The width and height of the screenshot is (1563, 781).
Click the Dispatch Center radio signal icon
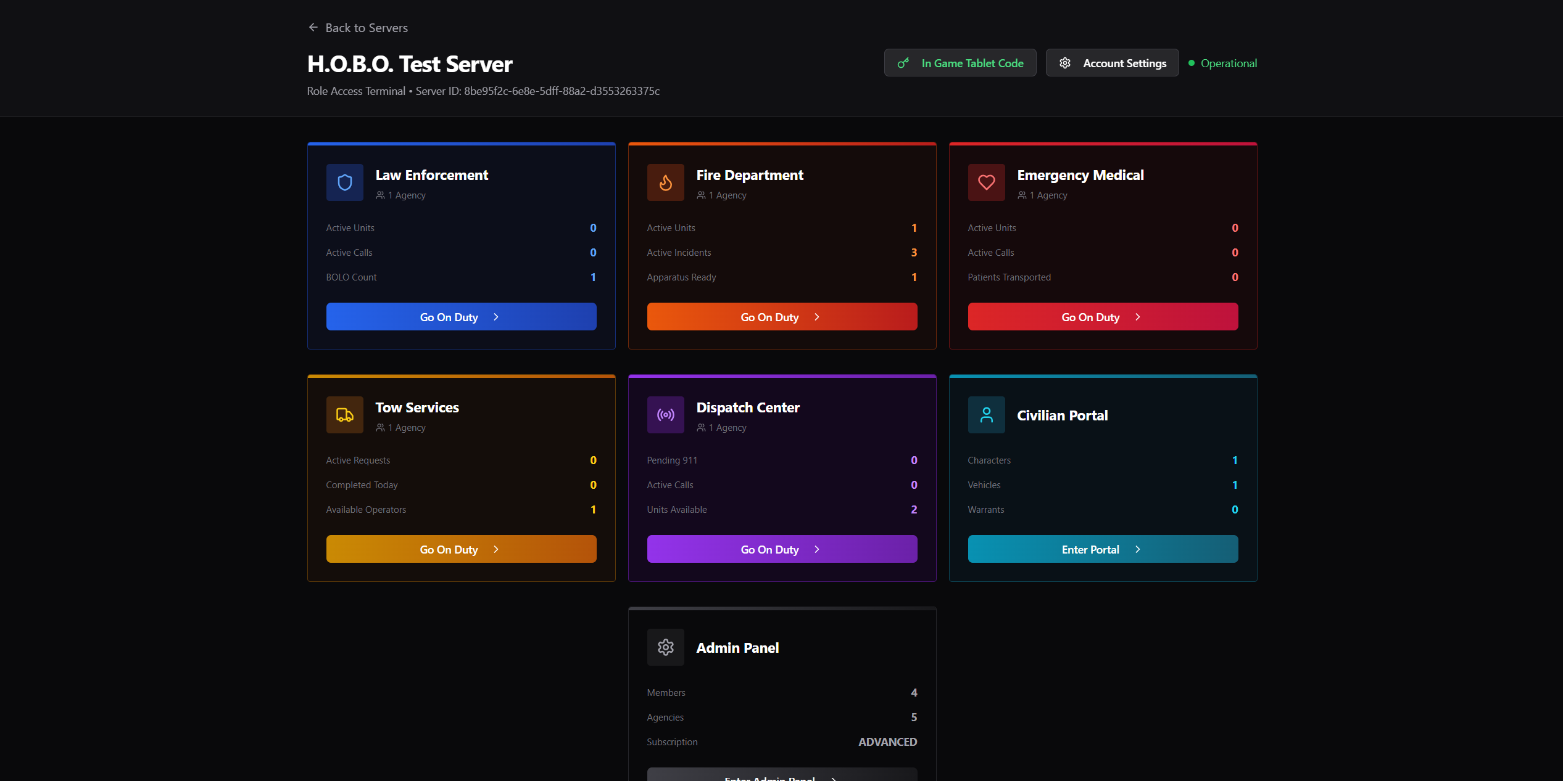665,415
